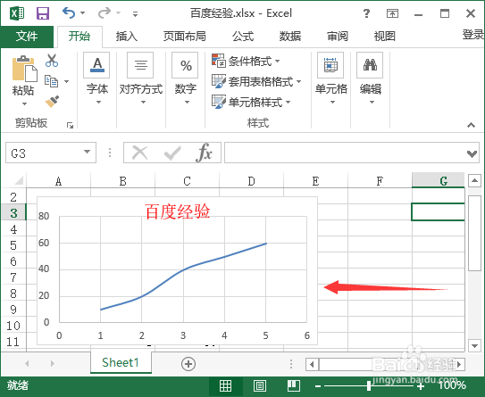Click the formula bar Enter checkmark
Image resolution: width=485 pixels, height=397 pixels.
click(x=172, y=153)
